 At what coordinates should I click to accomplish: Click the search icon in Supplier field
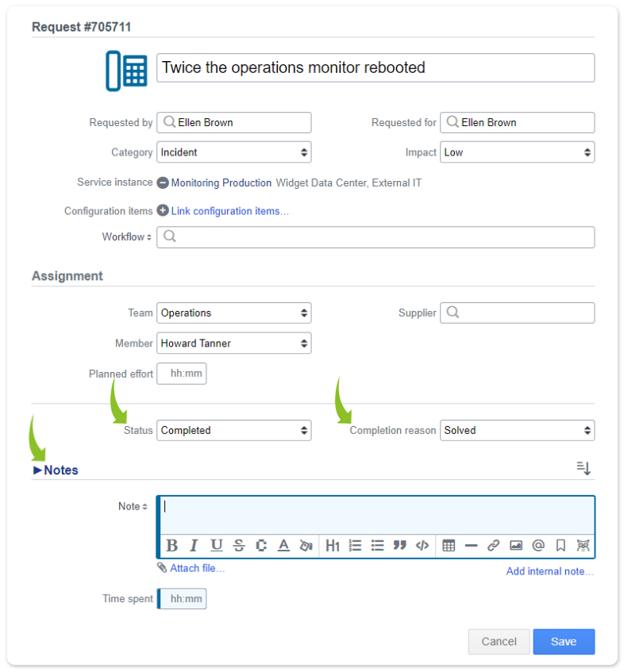click(453, 312)
